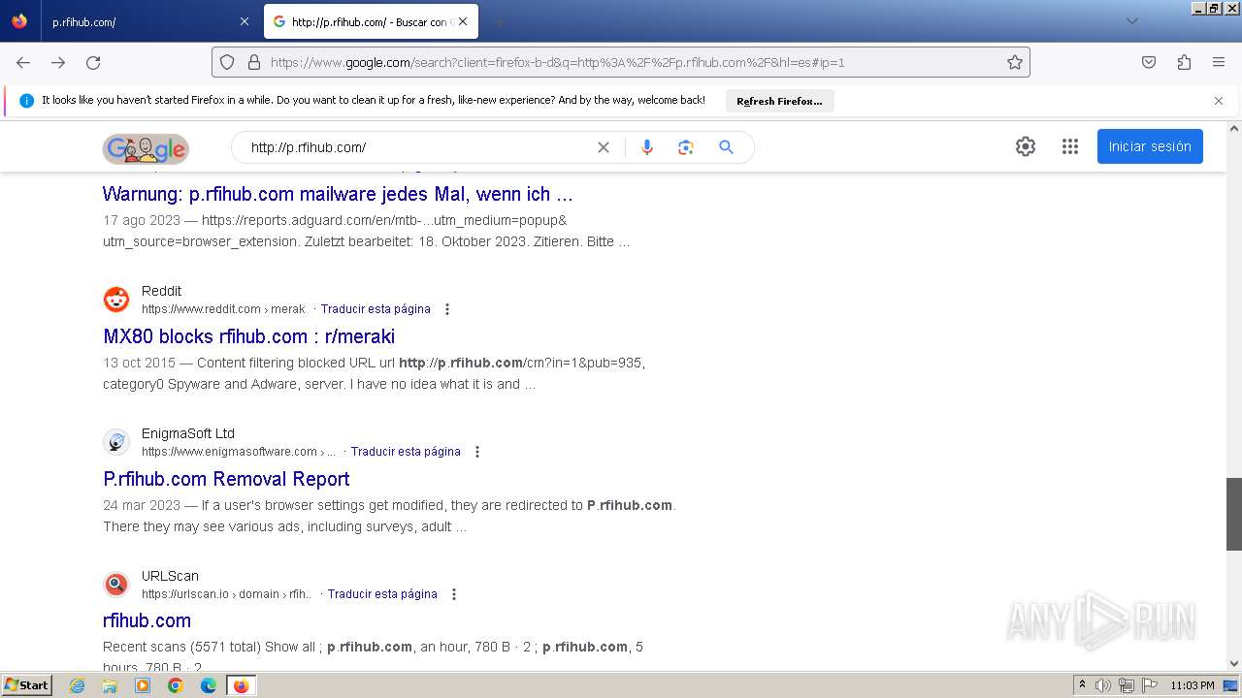Open more options for URLScan result
Image resolution: width=1242 pixels, height=698 pixels.
pyautogui.click(x=454, y=594)
